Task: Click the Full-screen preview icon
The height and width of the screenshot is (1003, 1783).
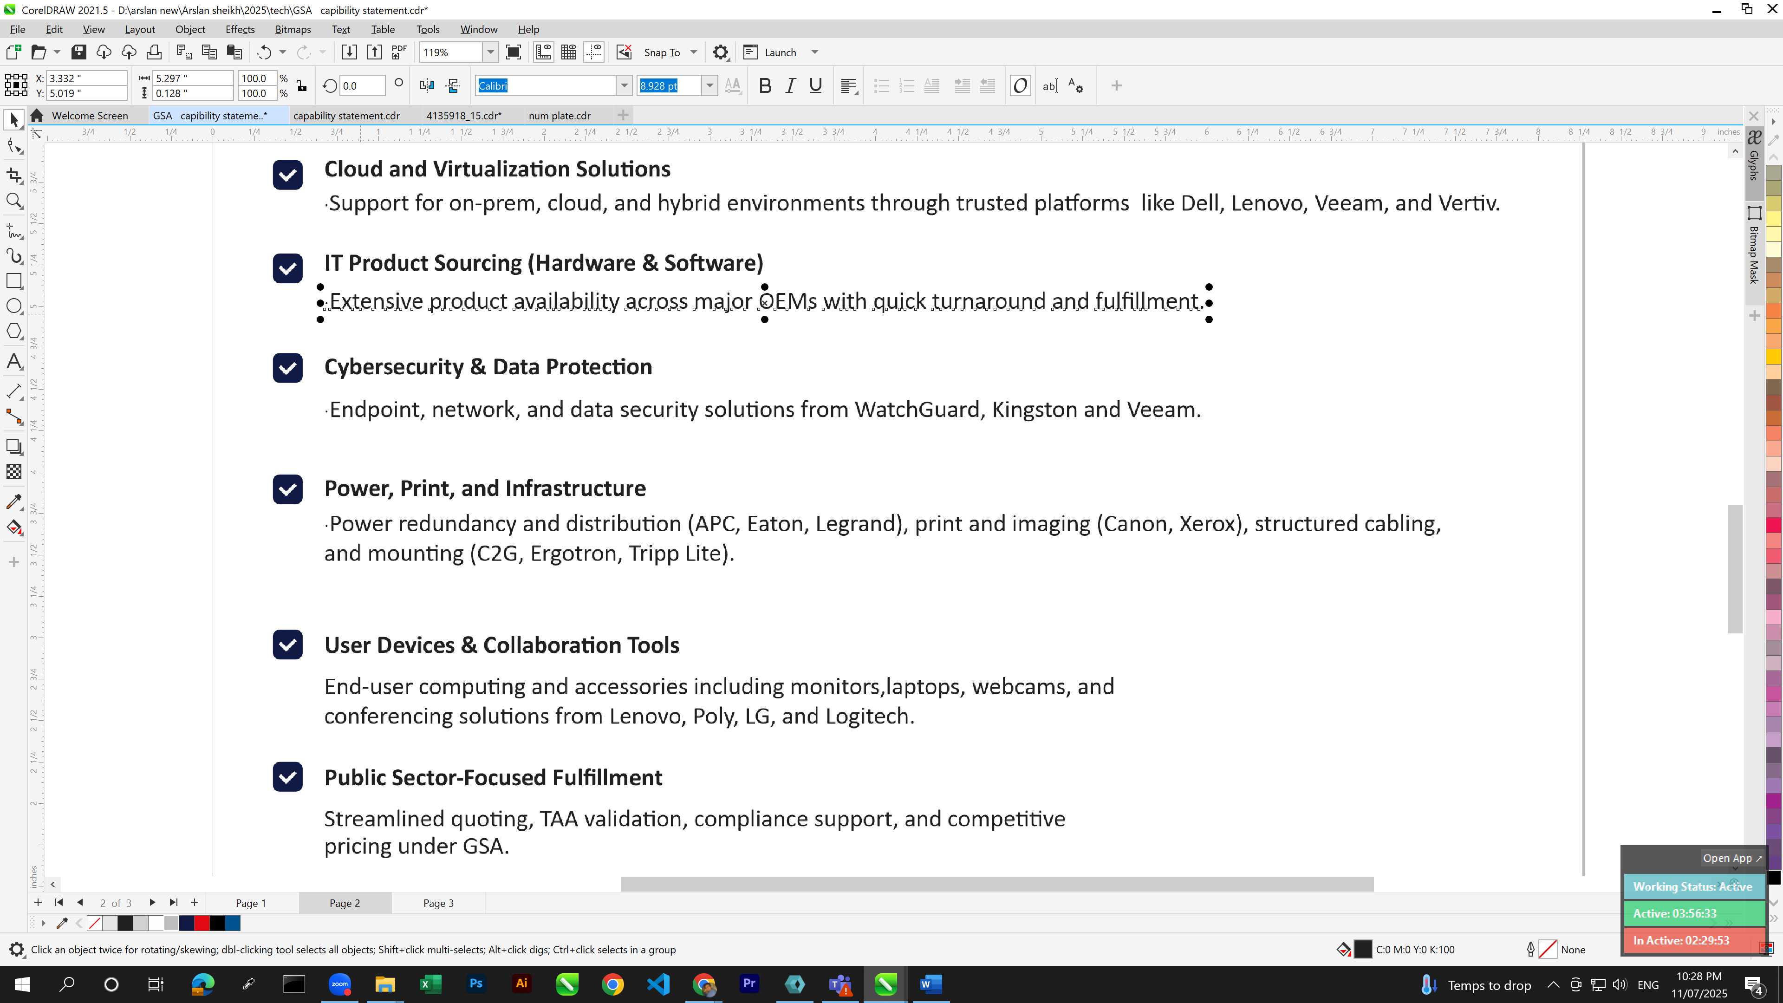Action: coord(514,52)
